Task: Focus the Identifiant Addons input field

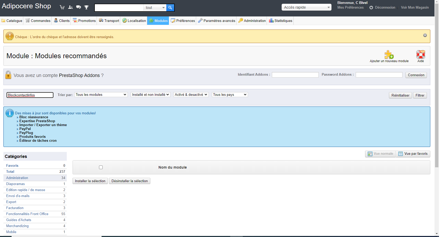Action: click(295, 75)
